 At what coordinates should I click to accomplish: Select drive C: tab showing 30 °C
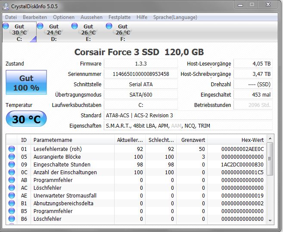point(19,32)
